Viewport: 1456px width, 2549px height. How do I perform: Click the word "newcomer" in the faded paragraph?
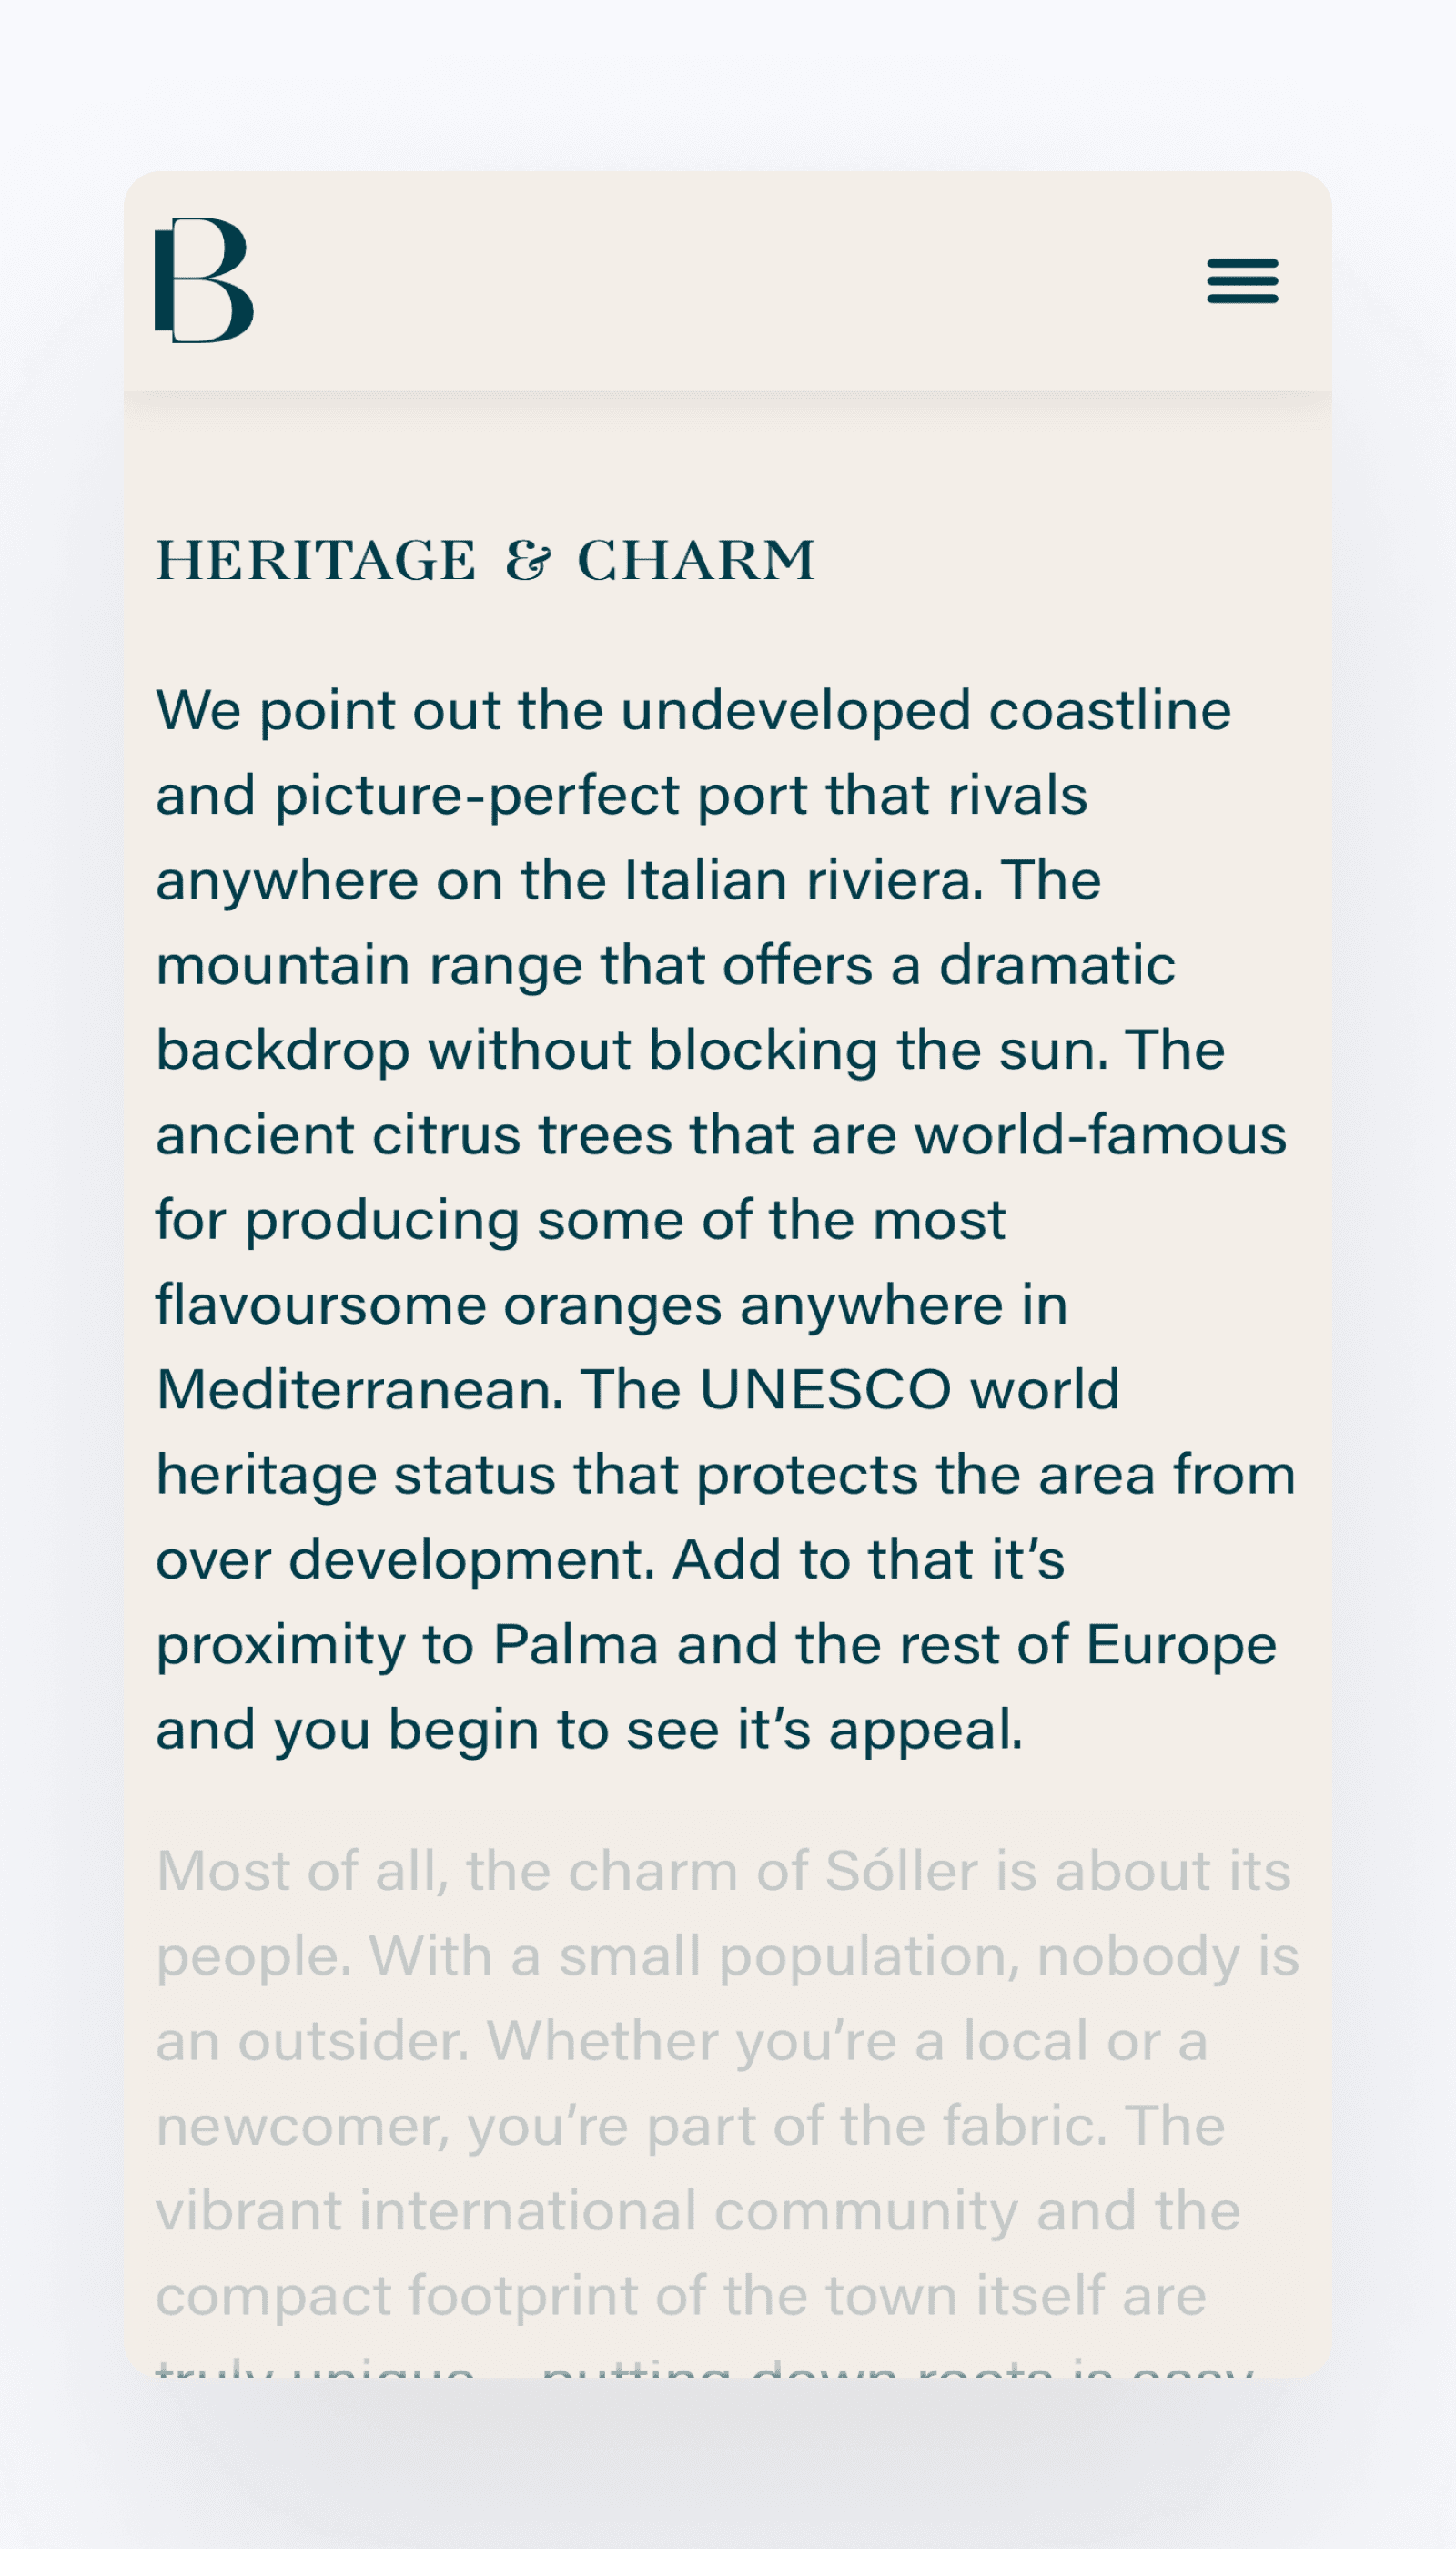click(x=302, y=2127)
